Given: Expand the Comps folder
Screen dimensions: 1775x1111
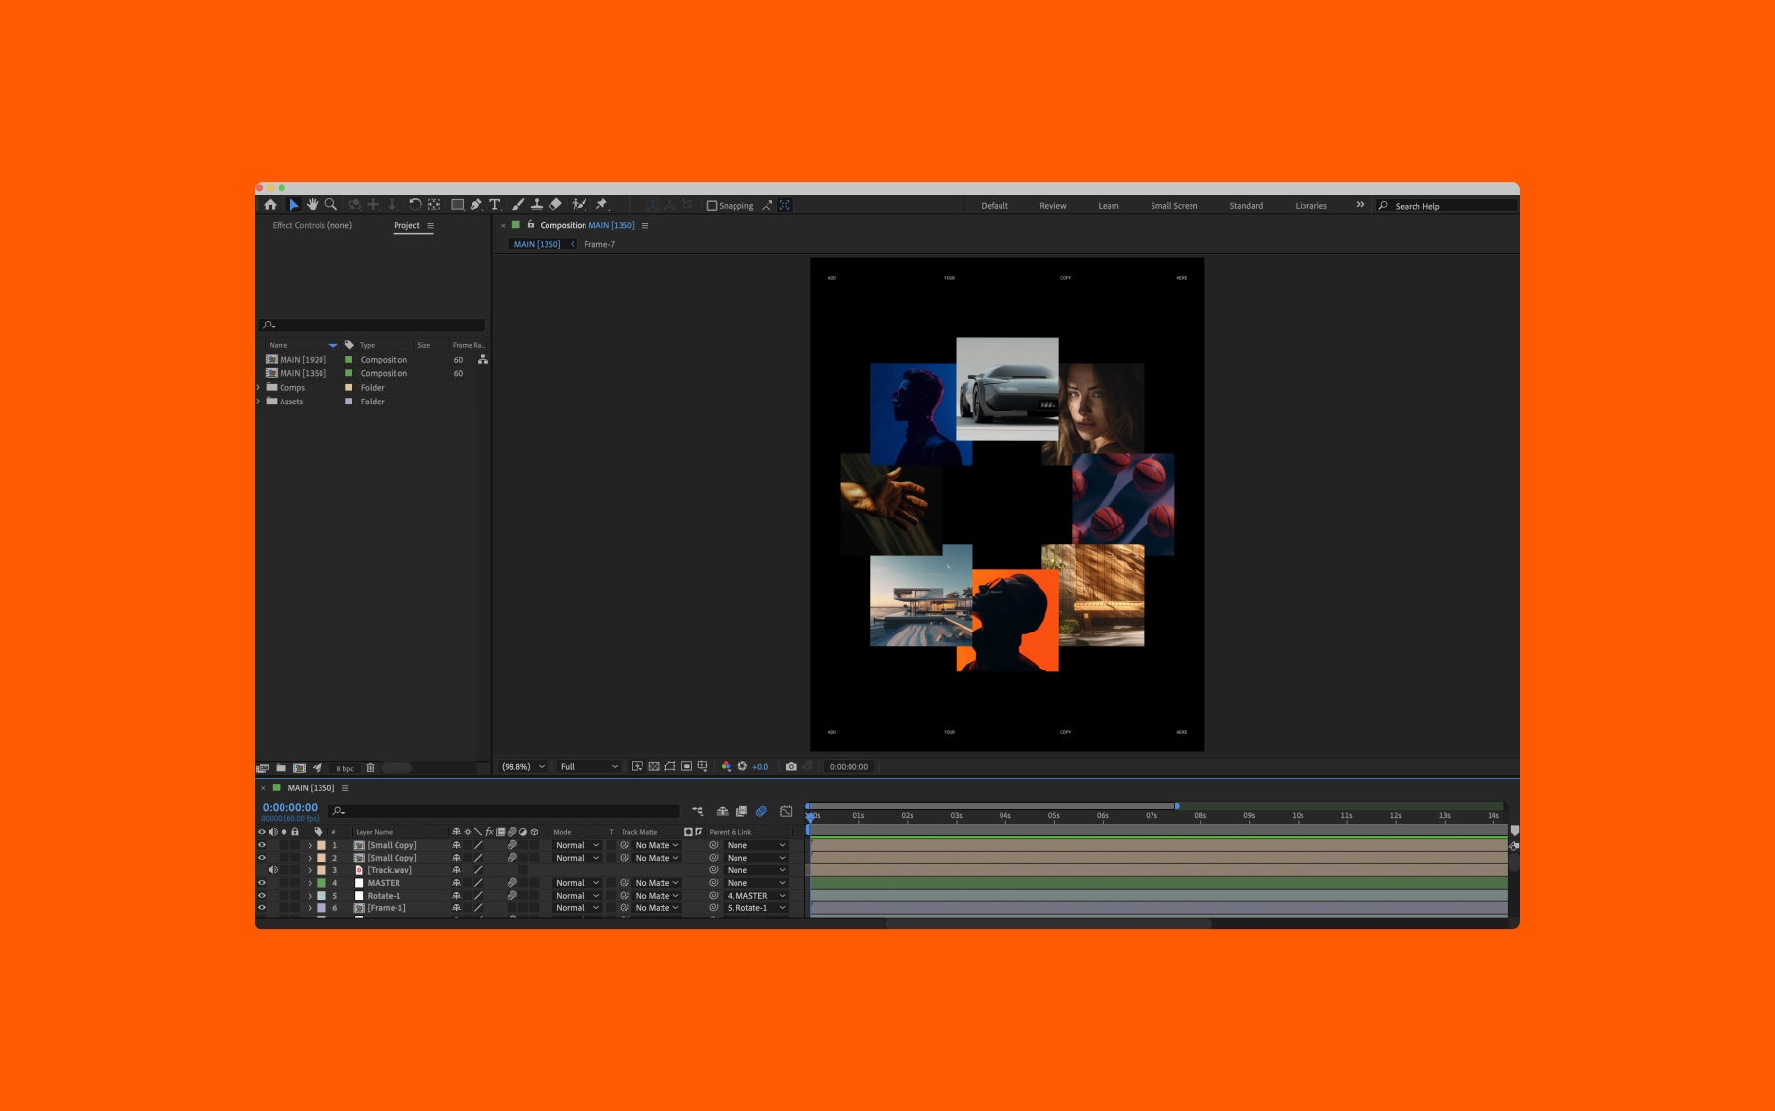Looking at the screenshot, I should [x=259, y=388].
